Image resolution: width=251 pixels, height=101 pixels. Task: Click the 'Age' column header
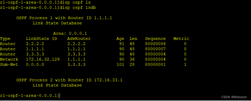pyautogui.click(x=120, y=39)
